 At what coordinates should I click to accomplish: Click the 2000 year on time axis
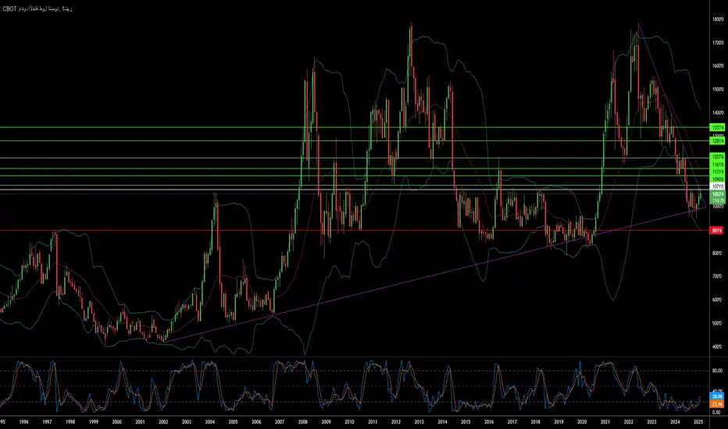click(117, 422)
